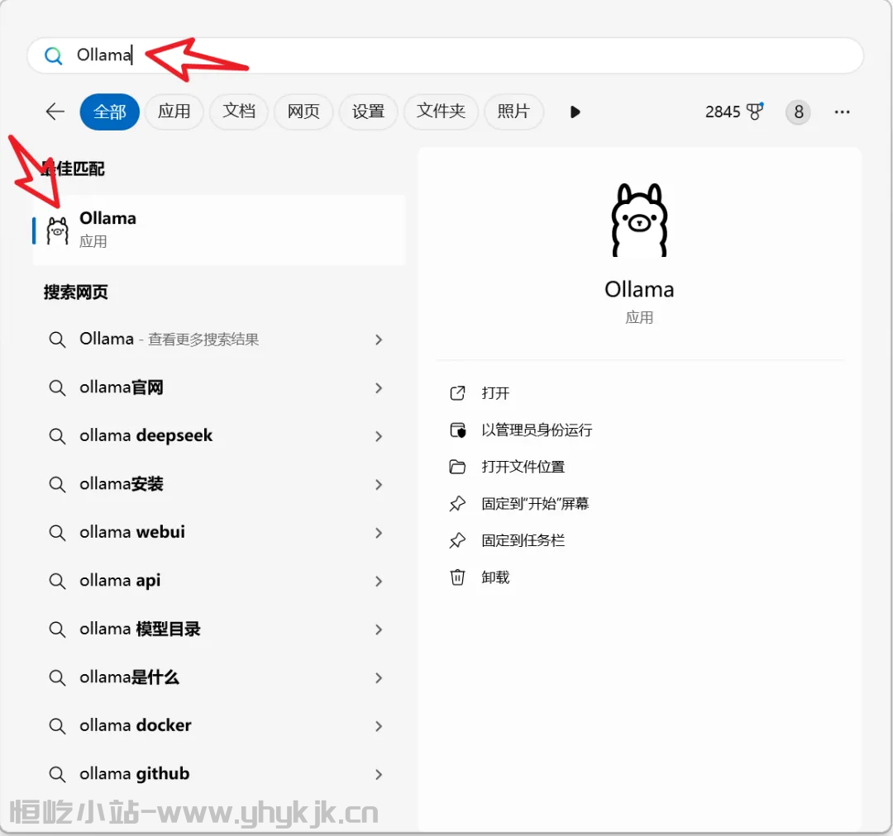Select web result Ollama 查看更多搜索结果
The height and width of the screenshot is (836, 893).
[219, 340]
